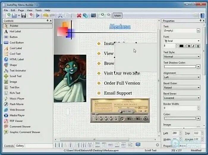Click the Text Shadow Color swatch
Image resolution: width=208 pixels, height=155 pixels.
coord(180,67)
